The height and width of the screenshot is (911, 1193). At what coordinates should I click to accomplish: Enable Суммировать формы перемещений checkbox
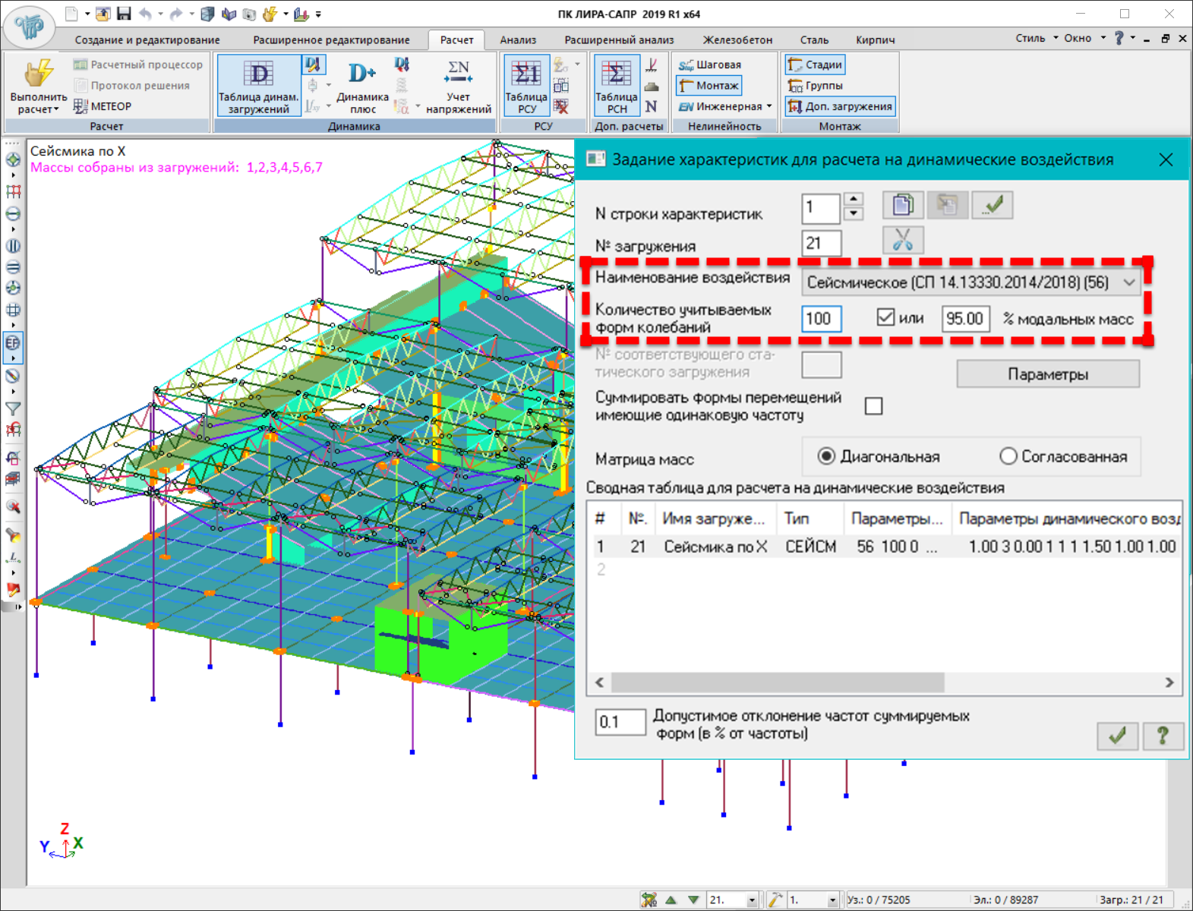tap(874, 406)
